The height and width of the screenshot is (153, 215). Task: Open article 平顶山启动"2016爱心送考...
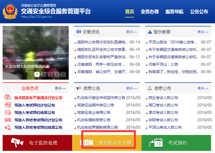click(173, 42)
